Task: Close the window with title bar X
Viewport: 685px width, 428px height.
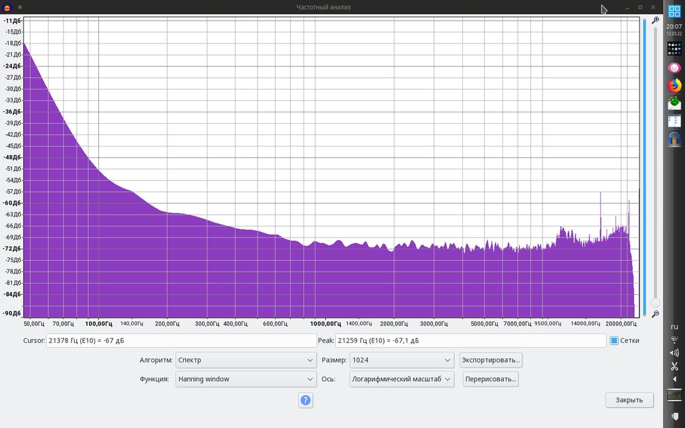Action: (x=653, y=7)
